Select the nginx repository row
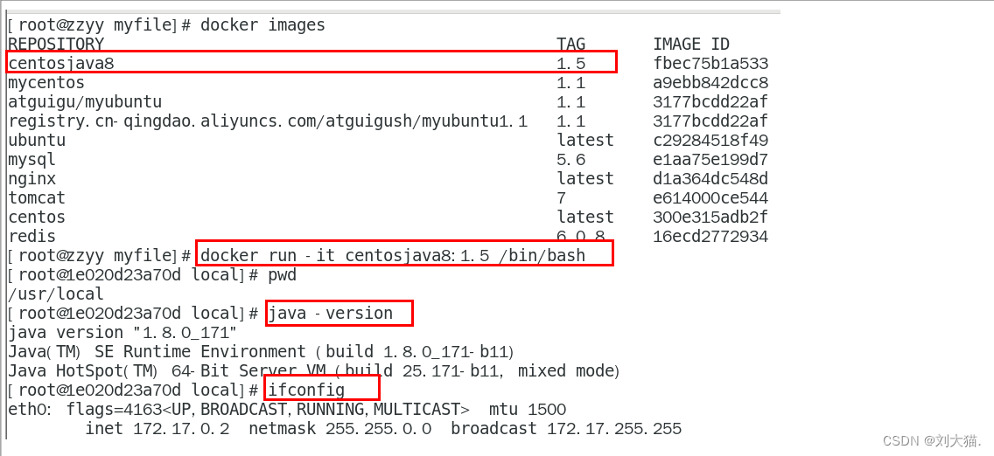 (31, 179)
